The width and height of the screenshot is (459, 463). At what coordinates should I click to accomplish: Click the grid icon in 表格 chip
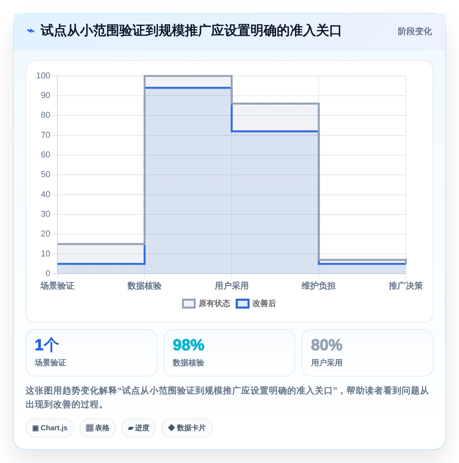[90, 428]
